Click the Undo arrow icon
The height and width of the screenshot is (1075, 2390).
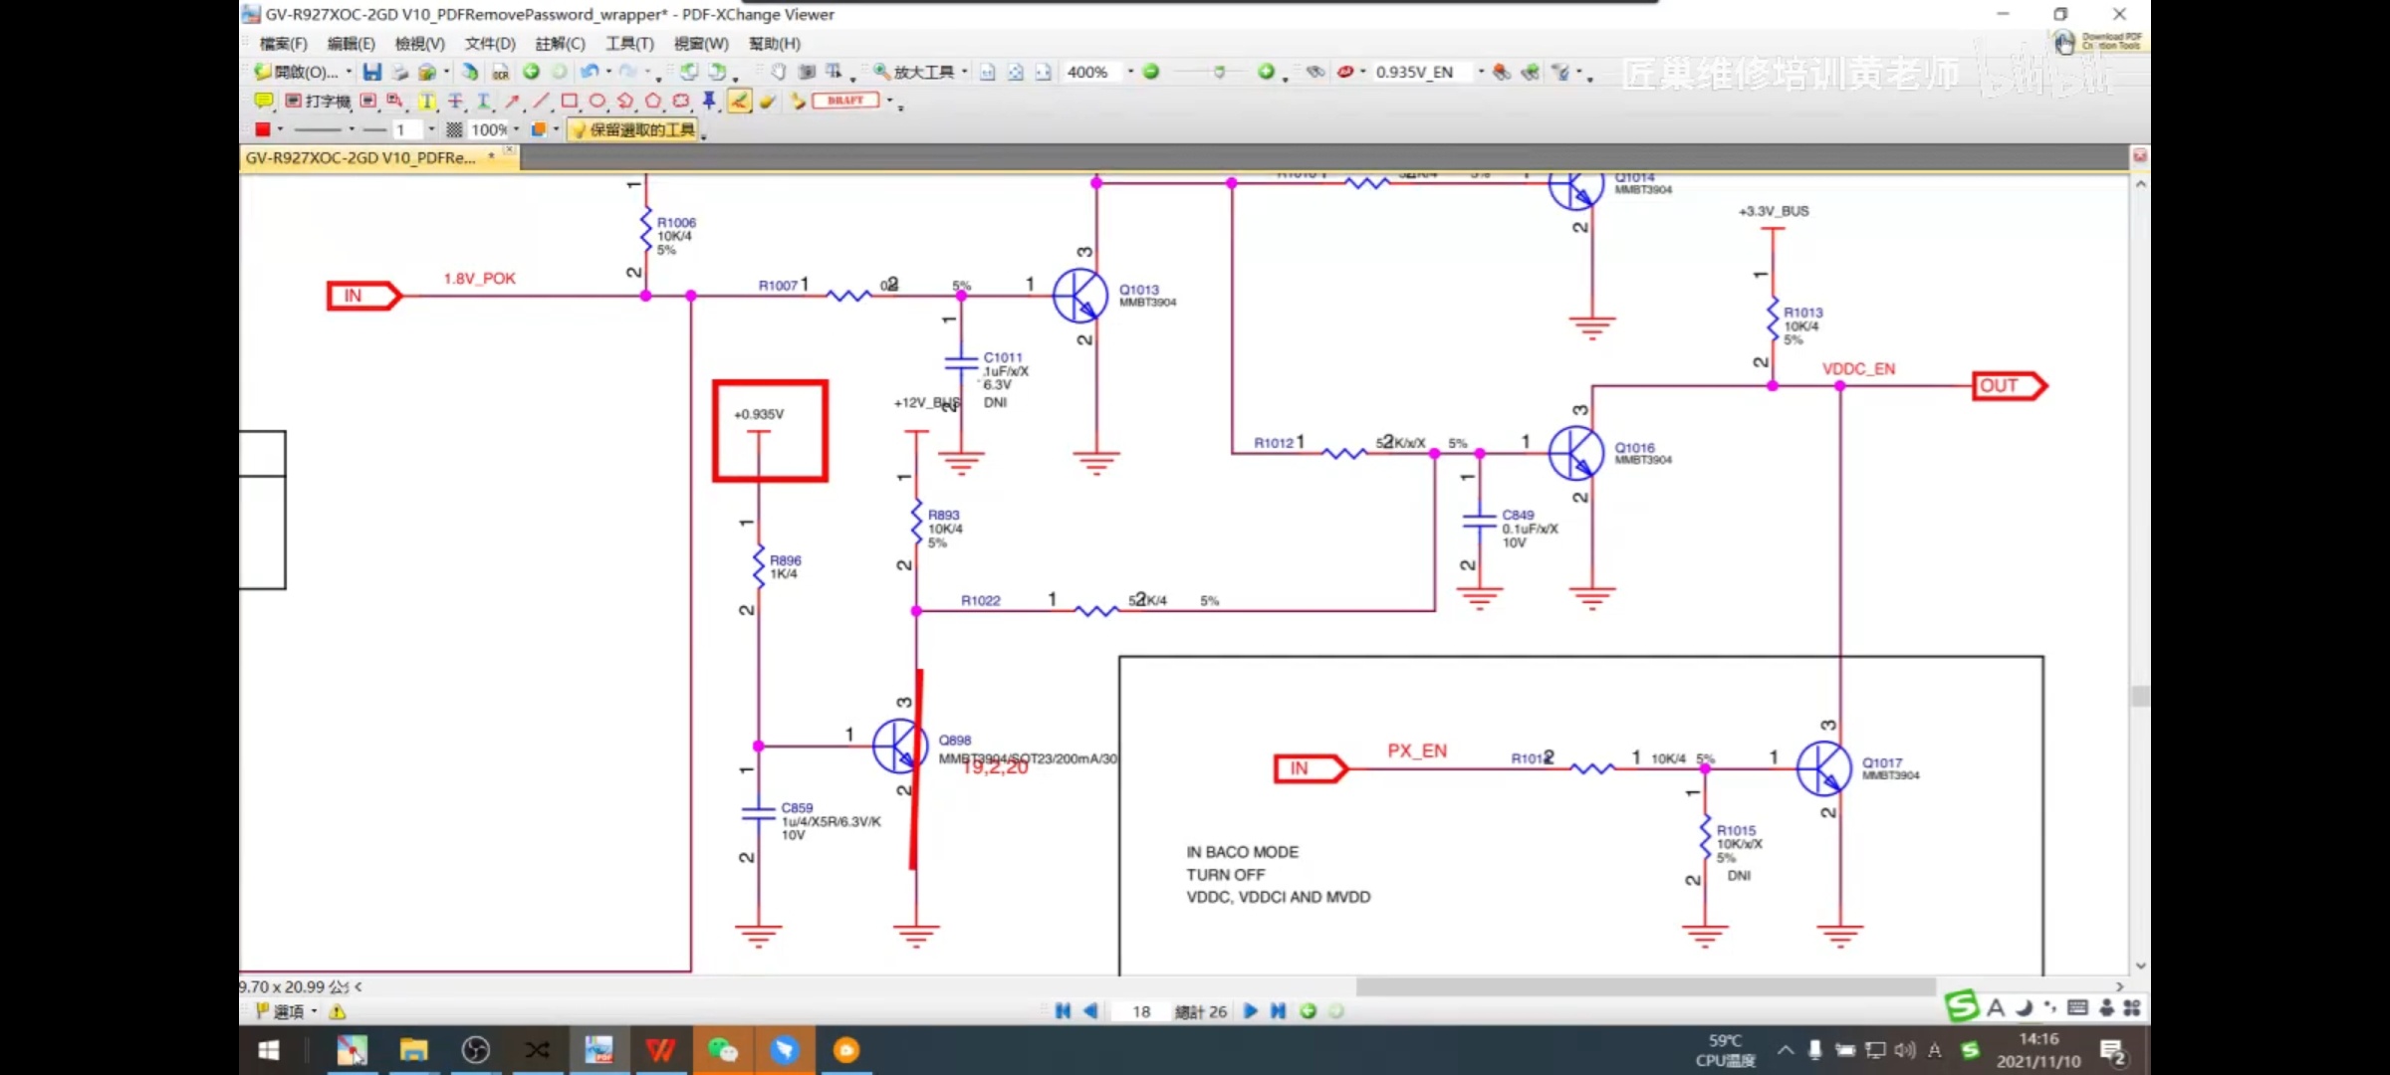590,72
